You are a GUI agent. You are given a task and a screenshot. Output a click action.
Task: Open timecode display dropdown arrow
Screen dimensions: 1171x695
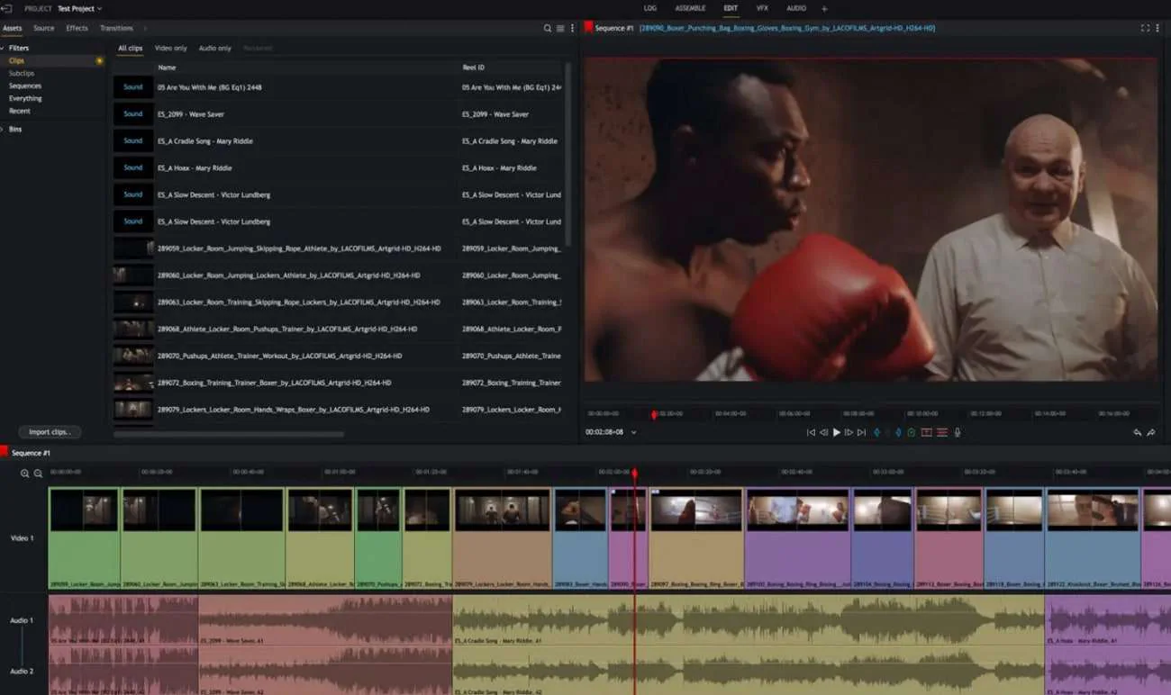click(633, 432)
